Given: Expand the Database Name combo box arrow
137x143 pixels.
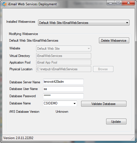Looking at the screenshot, I should coord(74,104).
